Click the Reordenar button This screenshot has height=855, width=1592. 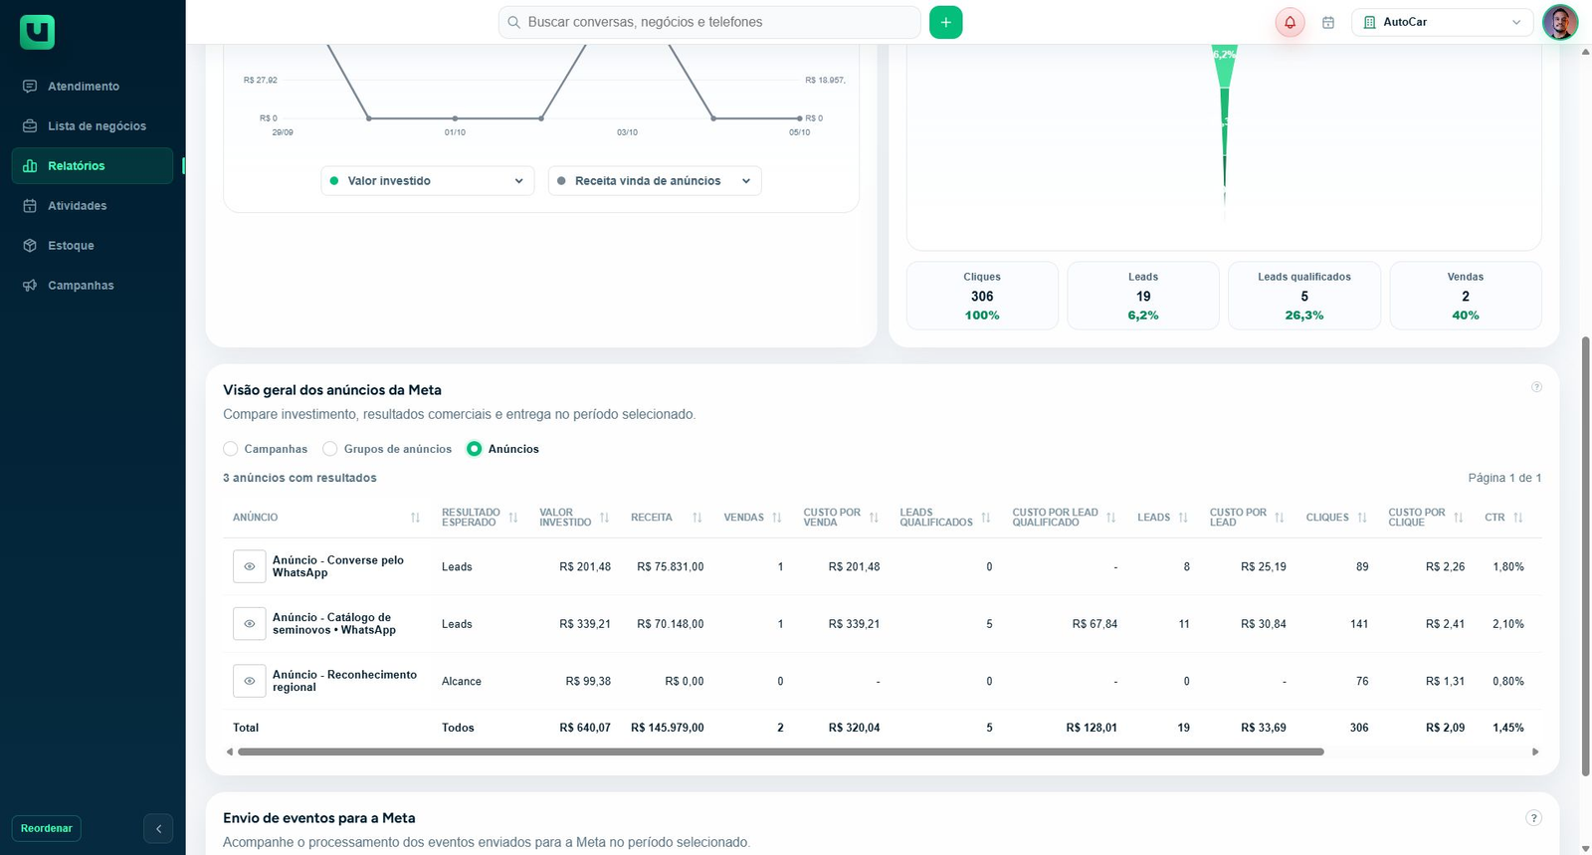tap(47, 828)
